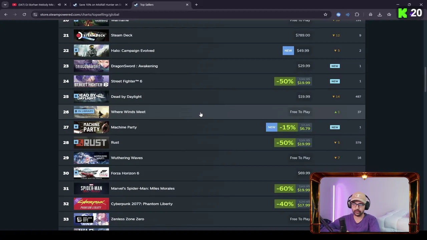Switch to the Mistfall Hunter tab

[100, 5]
